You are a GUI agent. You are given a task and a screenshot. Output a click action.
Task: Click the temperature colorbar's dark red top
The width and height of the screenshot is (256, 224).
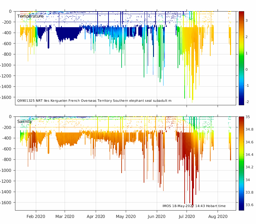click(242, 13)
